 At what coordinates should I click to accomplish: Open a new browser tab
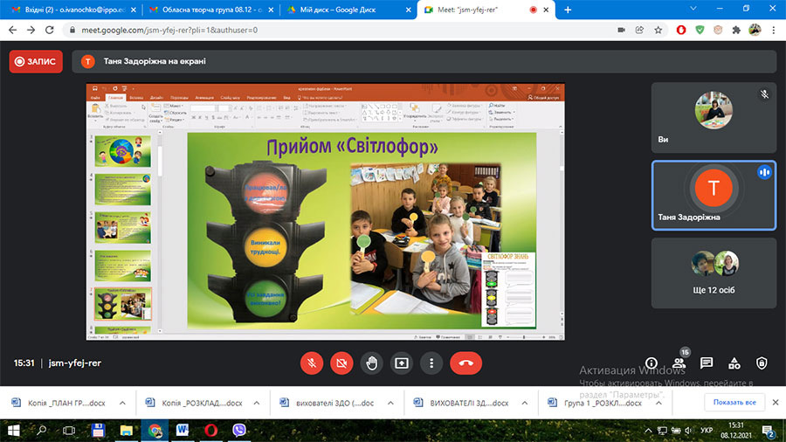(568, 10)
